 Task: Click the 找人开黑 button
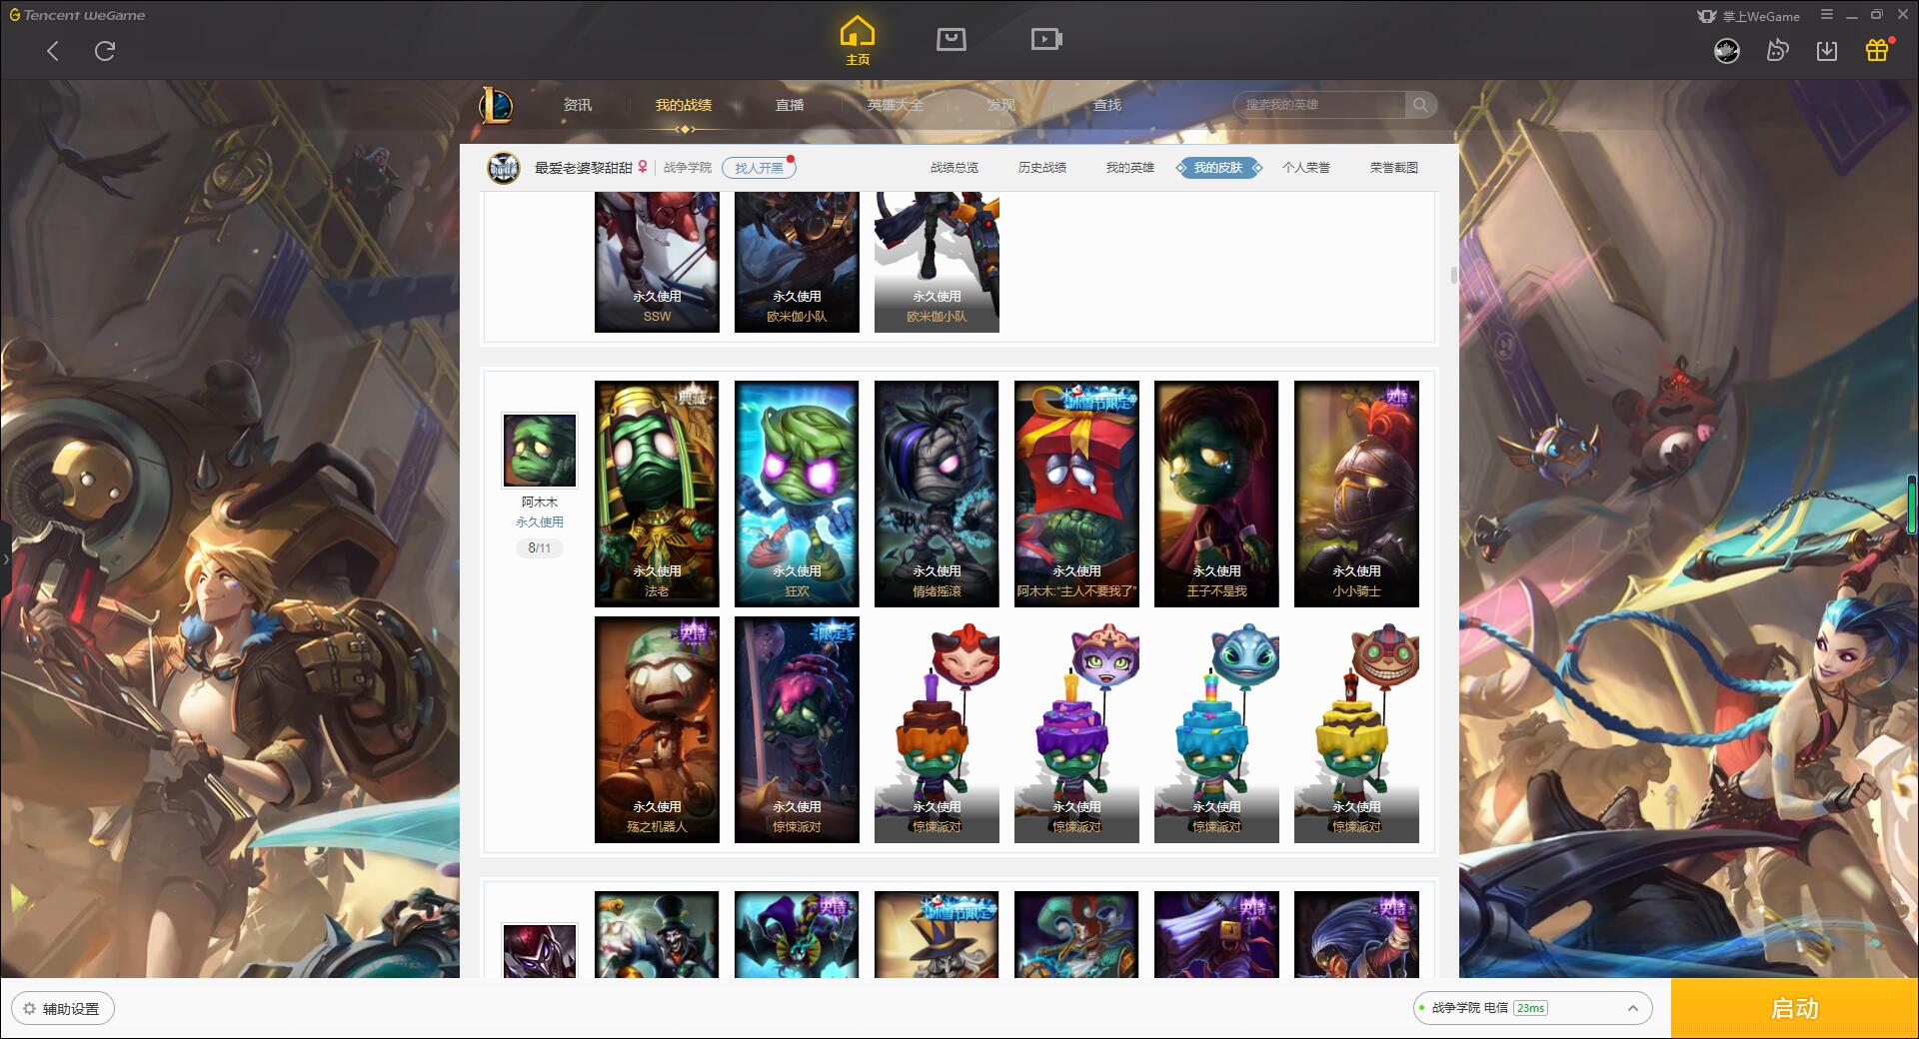[759, 168]
